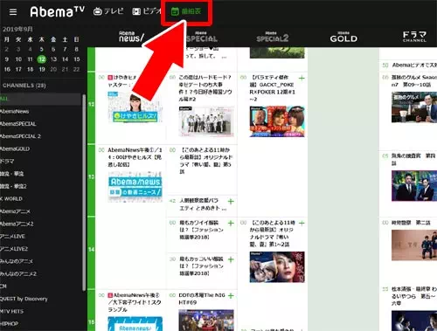Add DDTの木曜The NIGHT#69 with plus

(231, 296)
